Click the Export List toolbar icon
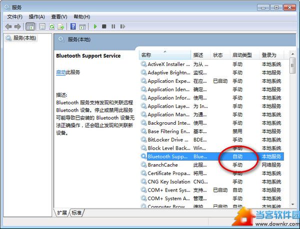This screenshot has height=229, width=300. point(61,26)
